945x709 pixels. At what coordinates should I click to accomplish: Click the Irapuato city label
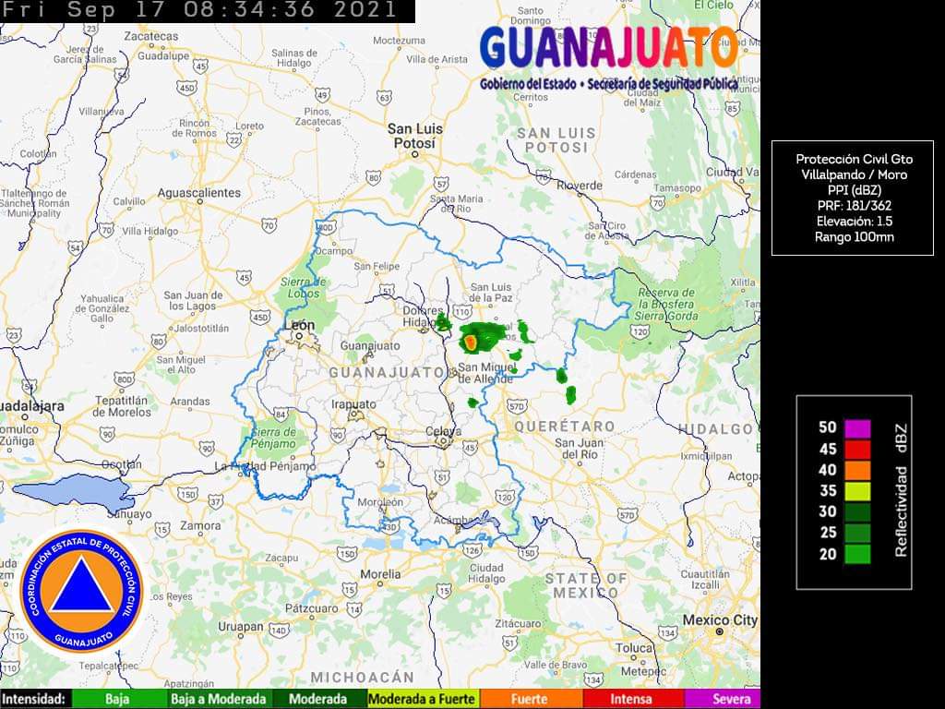point(353,404)
